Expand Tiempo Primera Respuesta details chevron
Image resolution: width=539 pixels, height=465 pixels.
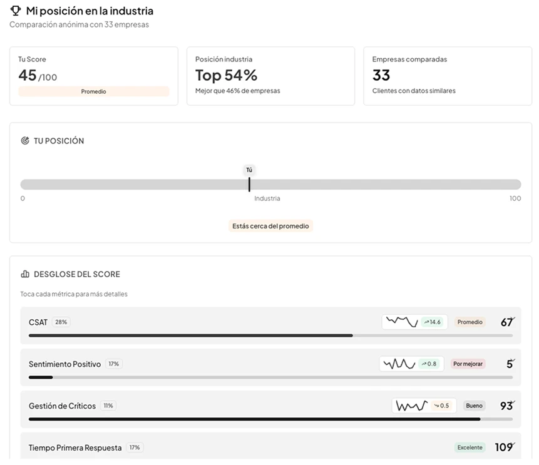click(513, 444)
